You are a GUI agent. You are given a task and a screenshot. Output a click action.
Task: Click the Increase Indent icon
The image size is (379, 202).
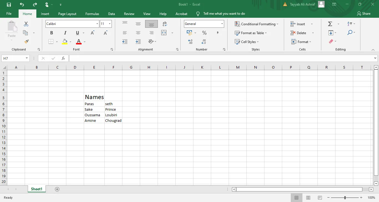(138, 42)
